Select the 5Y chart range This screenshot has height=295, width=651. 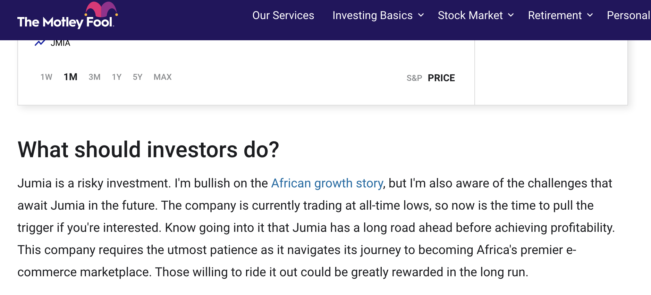click(137, 77)
